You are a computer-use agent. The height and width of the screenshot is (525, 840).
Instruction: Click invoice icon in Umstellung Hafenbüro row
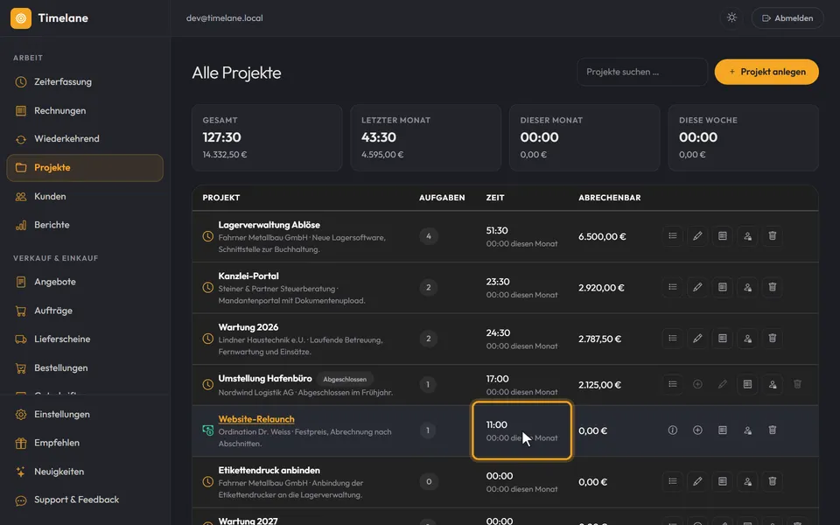coord(747,384)
